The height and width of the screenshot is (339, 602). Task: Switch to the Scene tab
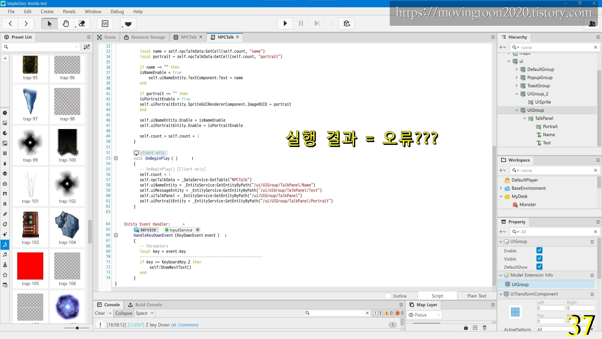[107, 37]
